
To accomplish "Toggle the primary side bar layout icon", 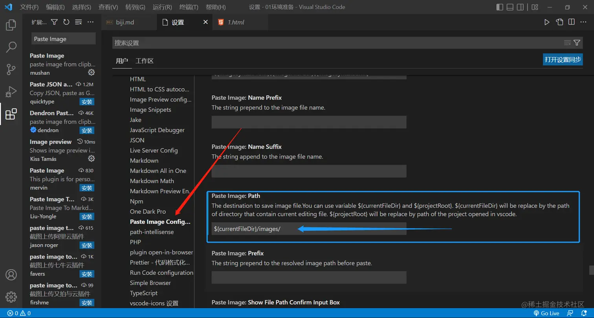I will (500, 7).
